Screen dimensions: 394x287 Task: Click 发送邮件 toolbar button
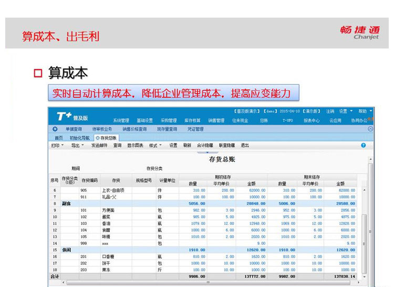point(99,146)
